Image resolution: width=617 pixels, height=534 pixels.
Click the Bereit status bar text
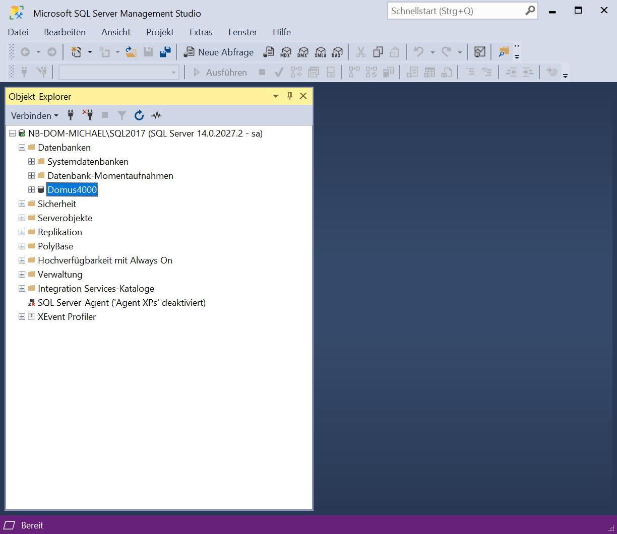point(32,525)
